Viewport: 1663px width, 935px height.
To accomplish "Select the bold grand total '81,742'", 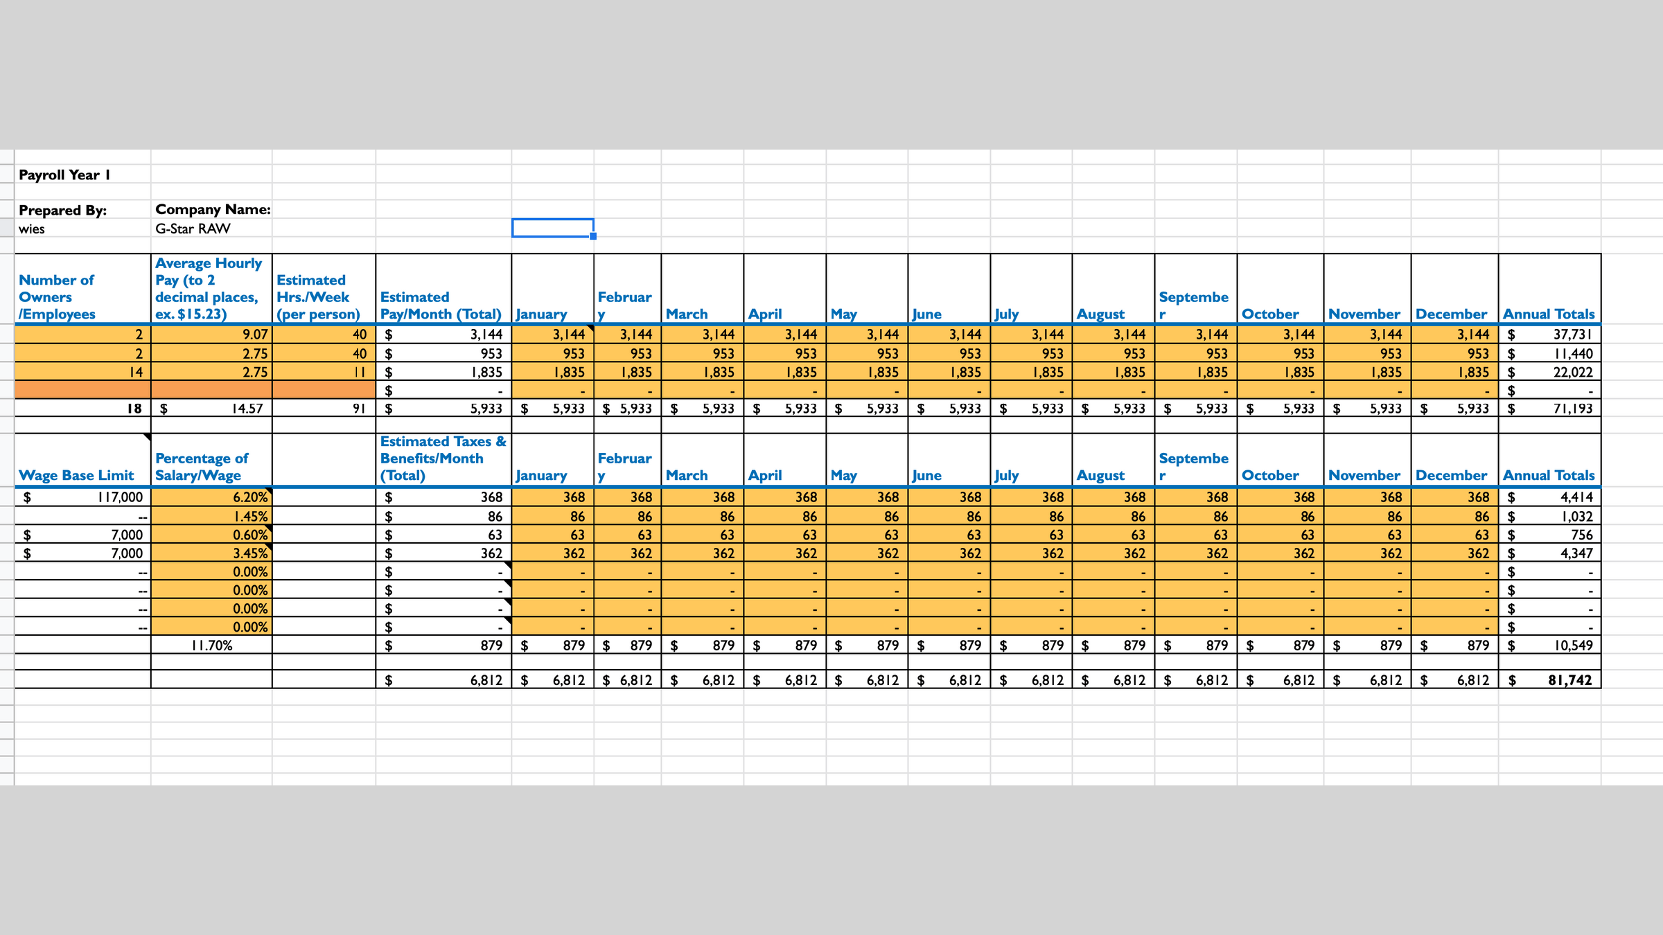I will point(1549,680).
